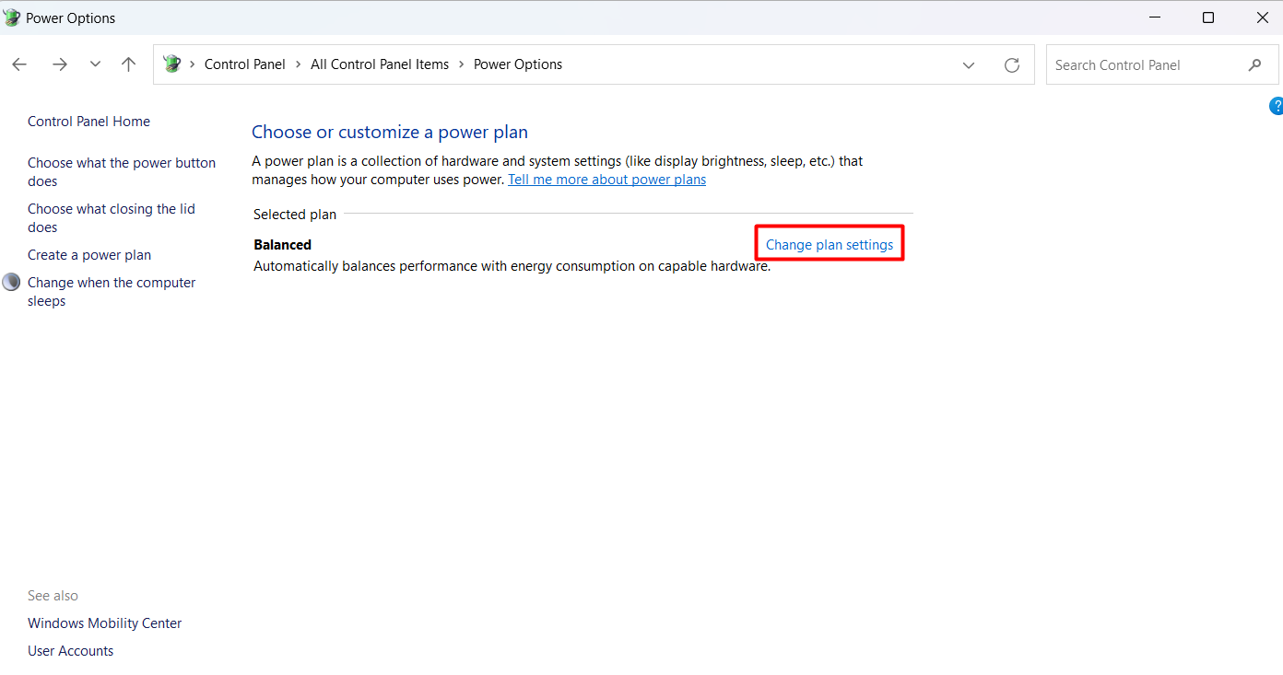The image size is (1283, 675).
Task: Expand chevron after Control Panel breadcrumb
Action: (299, 64)
